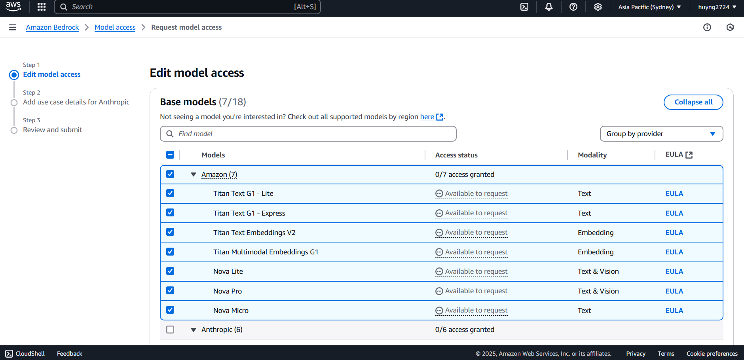Open the settings gear icon

[598, 7]
